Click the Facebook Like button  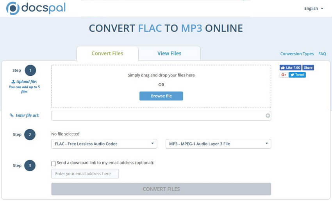coord(290,68)
